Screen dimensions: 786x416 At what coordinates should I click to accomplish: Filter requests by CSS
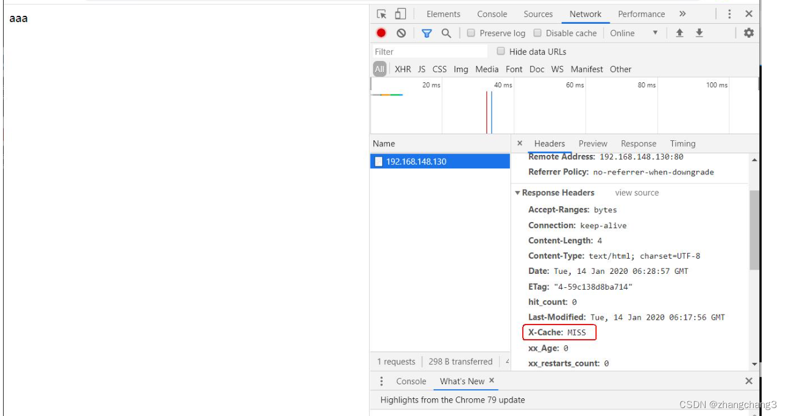439,69
